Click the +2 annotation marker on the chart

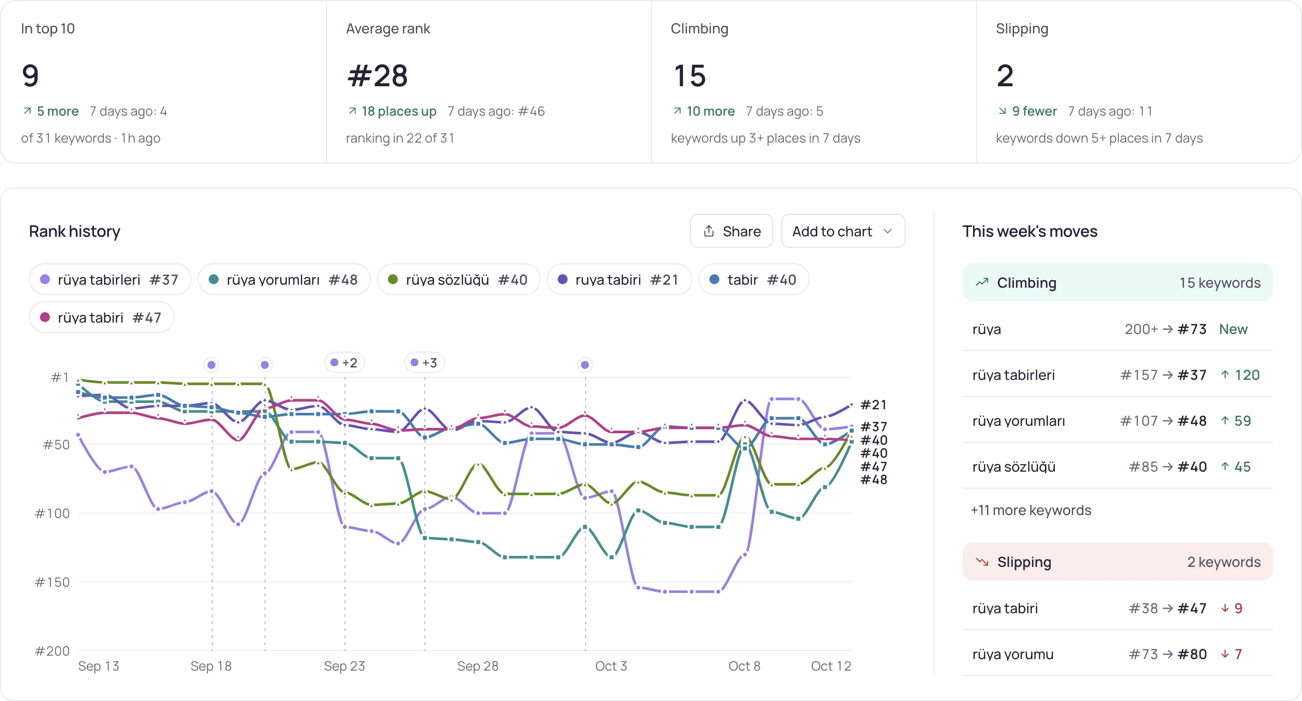coord(344,362)
